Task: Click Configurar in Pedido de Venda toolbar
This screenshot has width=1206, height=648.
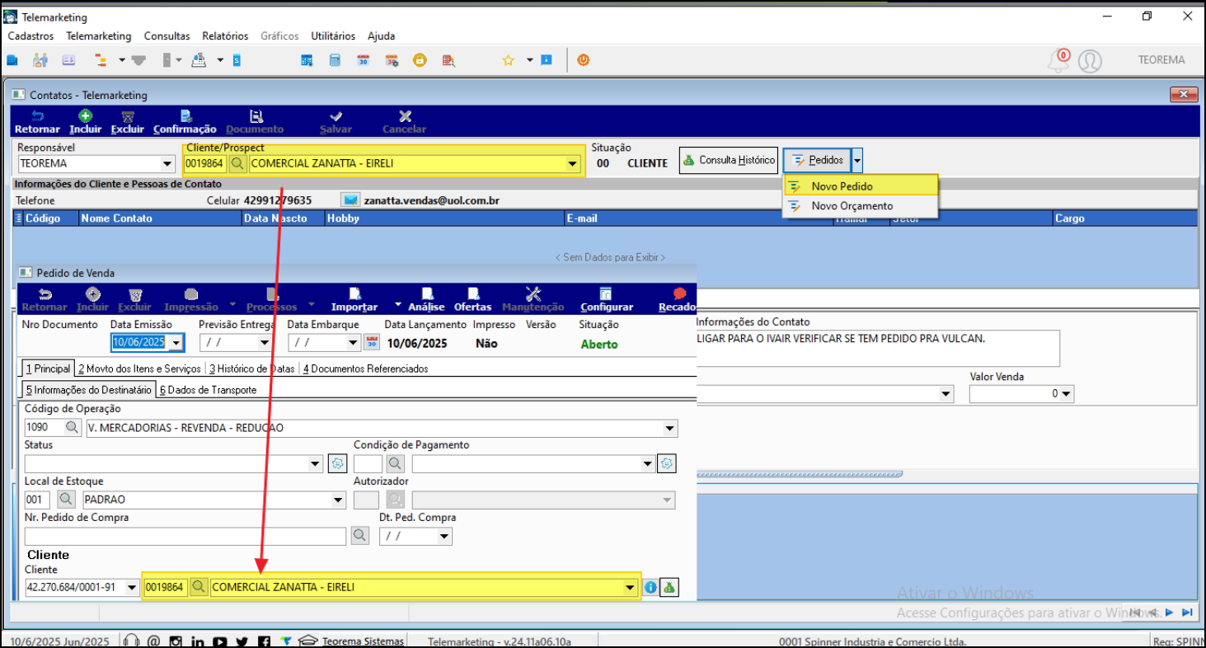Action: [607, 300]
